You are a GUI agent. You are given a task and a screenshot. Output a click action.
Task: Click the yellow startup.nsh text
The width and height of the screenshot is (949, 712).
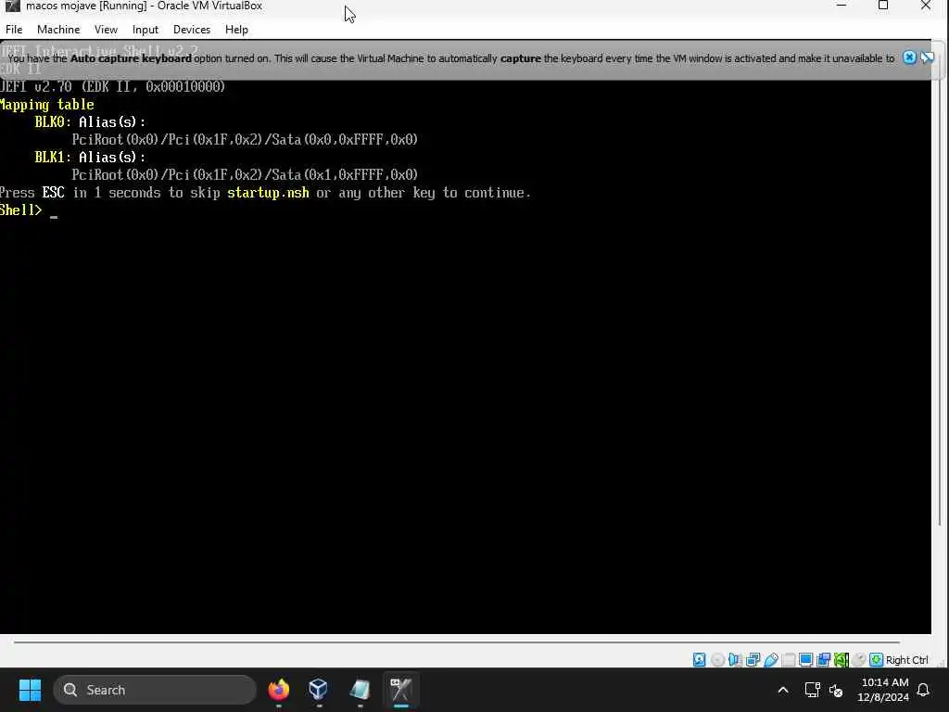pyautogui.click(x=268, y=193)
